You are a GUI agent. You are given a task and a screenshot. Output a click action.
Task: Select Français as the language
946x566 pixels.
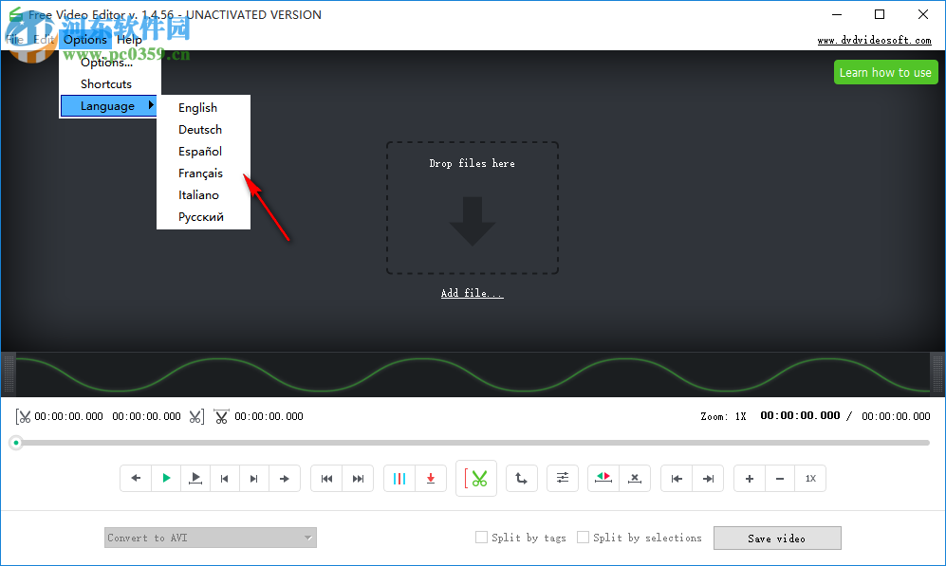pos(200,173)
